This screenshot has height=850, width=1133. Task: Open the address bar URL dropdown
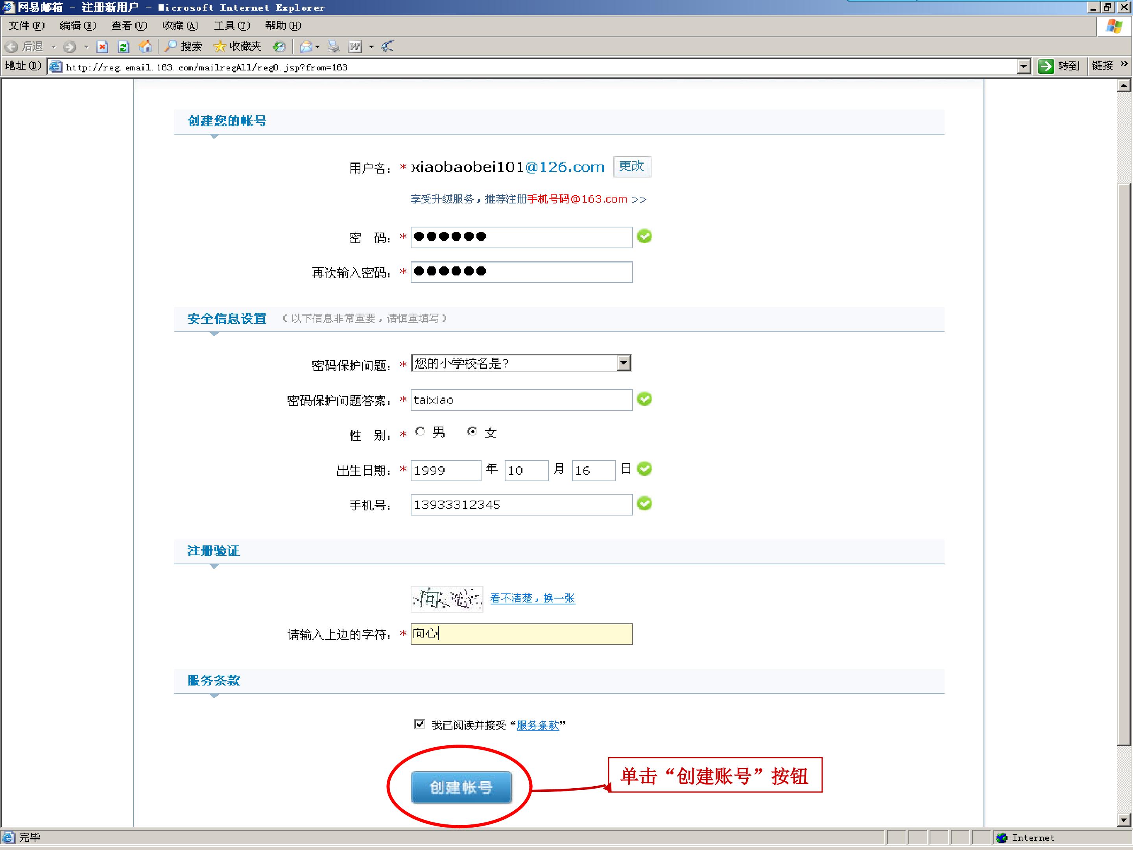(x=1023, y=66)
